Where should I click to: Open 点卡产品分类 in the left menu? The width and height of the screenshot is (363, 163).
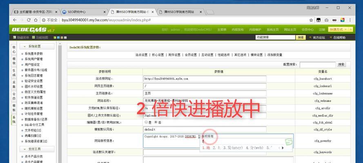click(34, 156)
